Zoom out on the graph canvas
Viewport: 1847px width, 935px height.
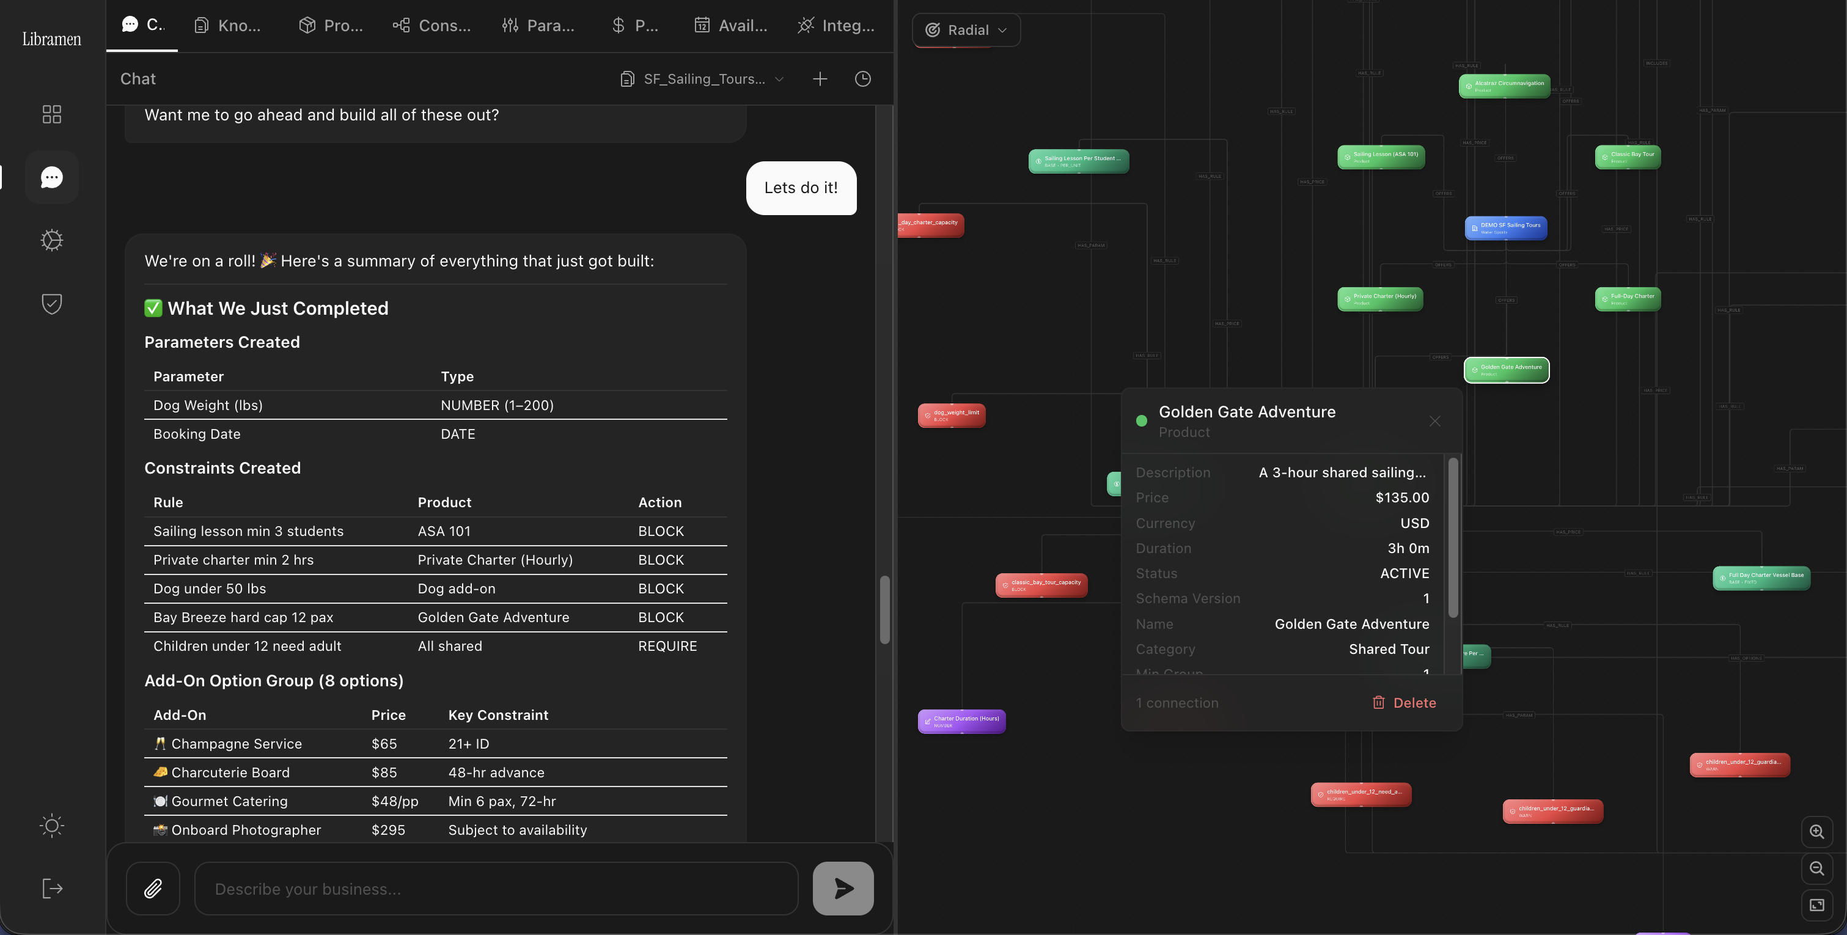1817,868
